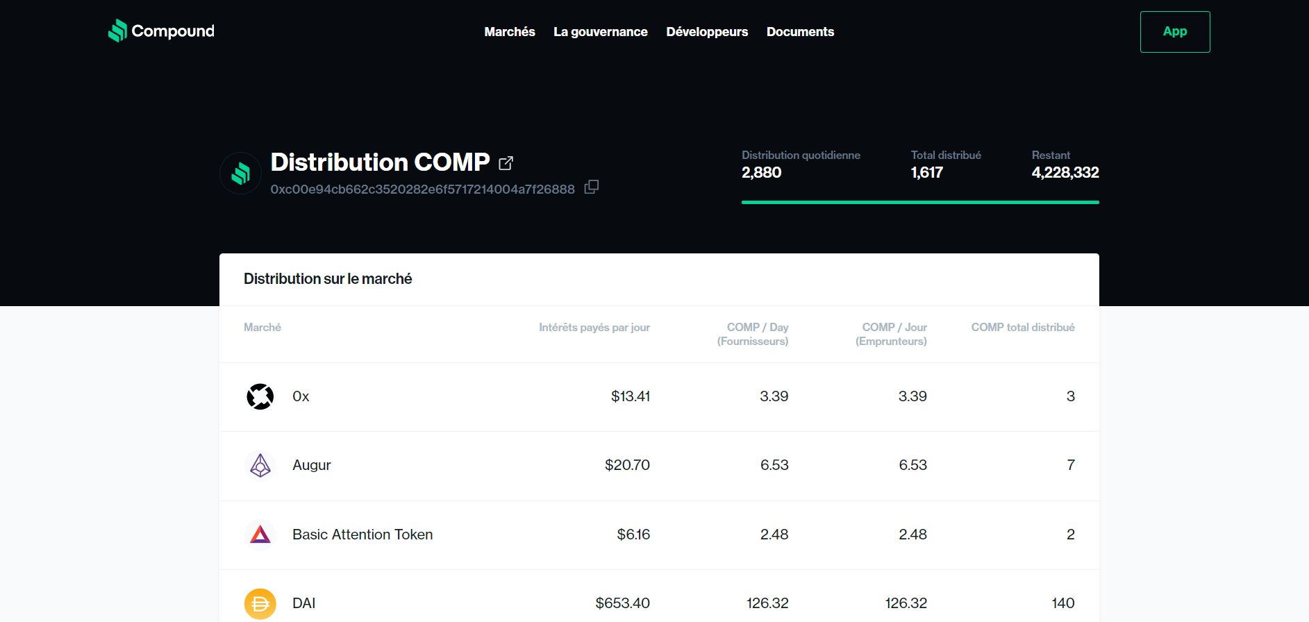Select the Basic Attention Token row name
The height and width of the screenshot is (622, 1309).
coord(362,535)
